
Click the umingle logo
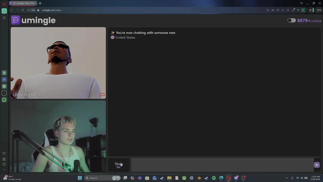pyautogui.click(x=33, y=20)
